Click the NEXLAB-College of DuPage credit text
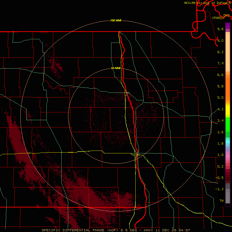 point(206,3)
